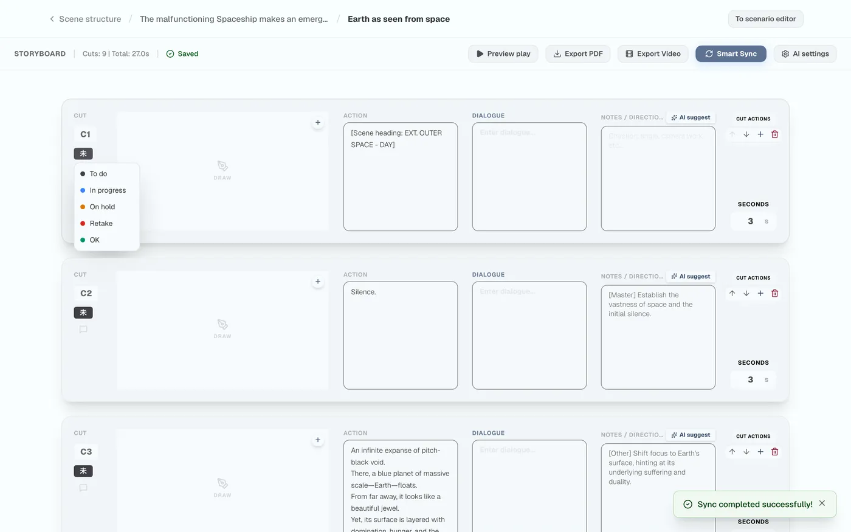This screenshot has height=532, width=851.
Task: Open the status dropdown on cut C3
Action: (83, 471)
